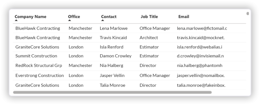260x105 pixels.
Task: Select the Summit Construction row
Action: tap(36, 56)
